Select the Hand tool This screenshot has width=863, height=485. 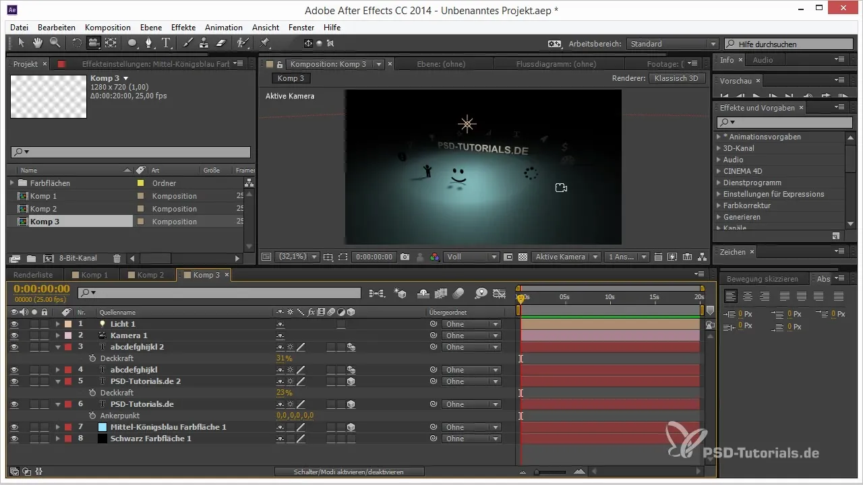(x=38, y=43)
